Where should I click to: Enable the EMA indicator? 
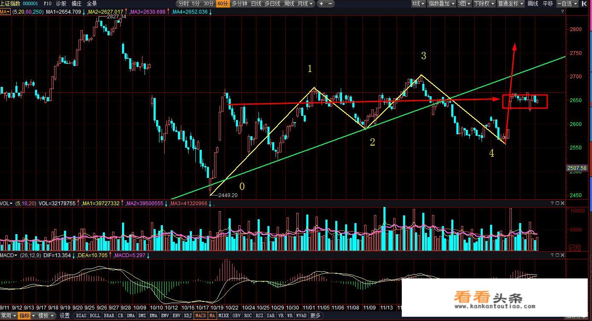pyautogui.click(x=153, y=316)
